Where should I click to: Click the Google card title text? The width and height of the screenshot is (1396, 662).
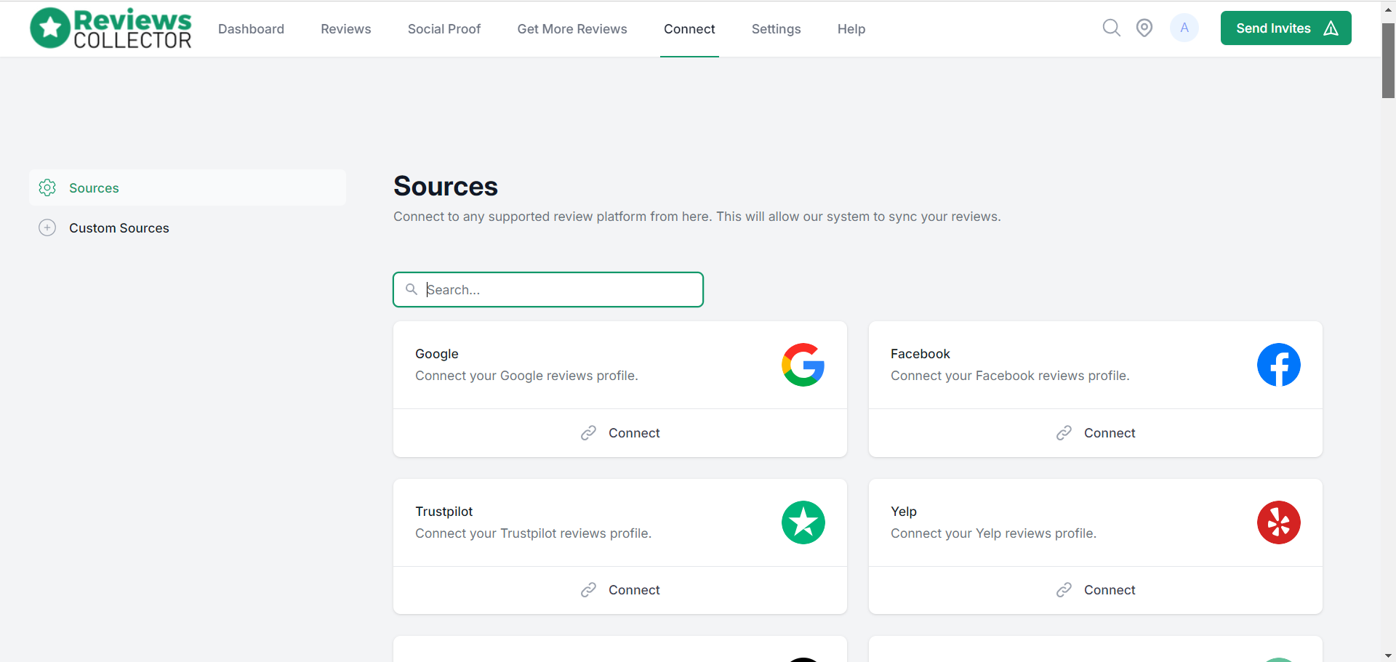(x=437, y=354)
